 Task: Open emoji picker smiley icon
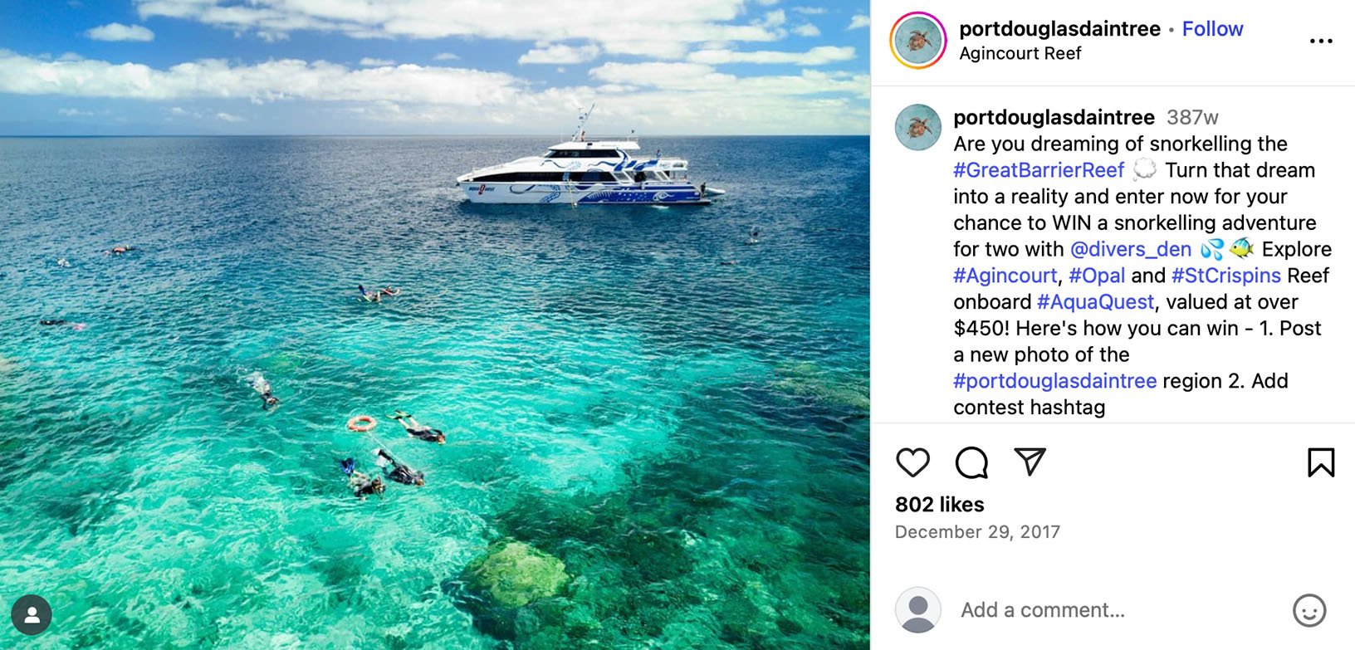pos(1309,610)
